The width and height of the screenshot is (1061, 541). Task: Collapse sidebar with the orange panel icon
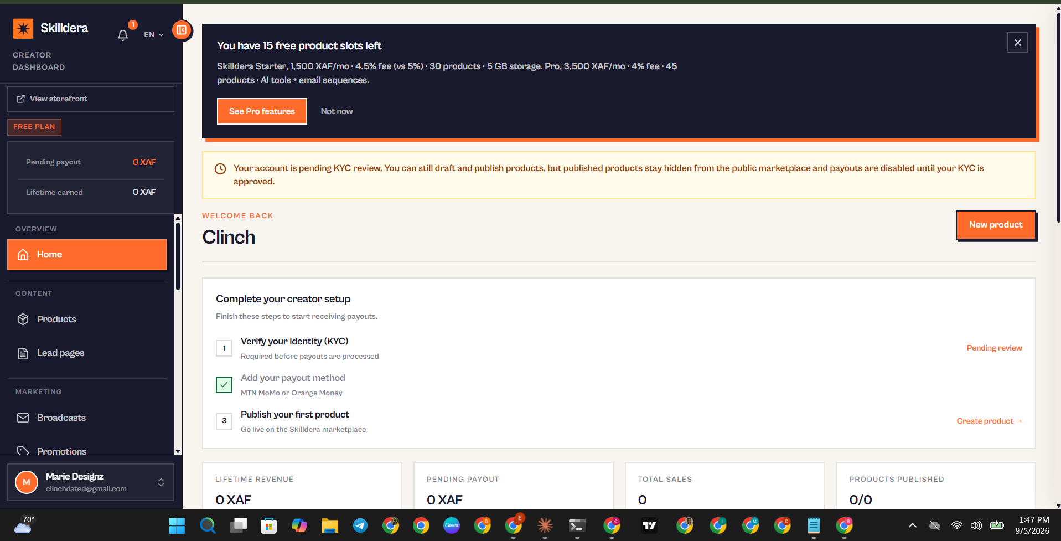pos(182,30)
